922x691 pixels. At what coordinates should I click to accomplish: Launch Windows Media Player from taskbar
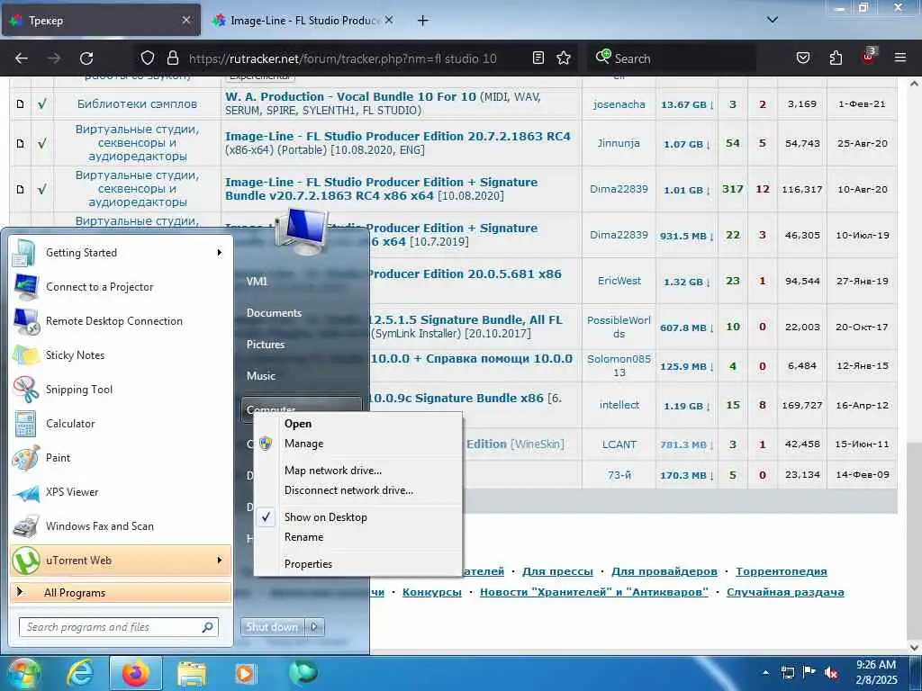coord(245,673)
